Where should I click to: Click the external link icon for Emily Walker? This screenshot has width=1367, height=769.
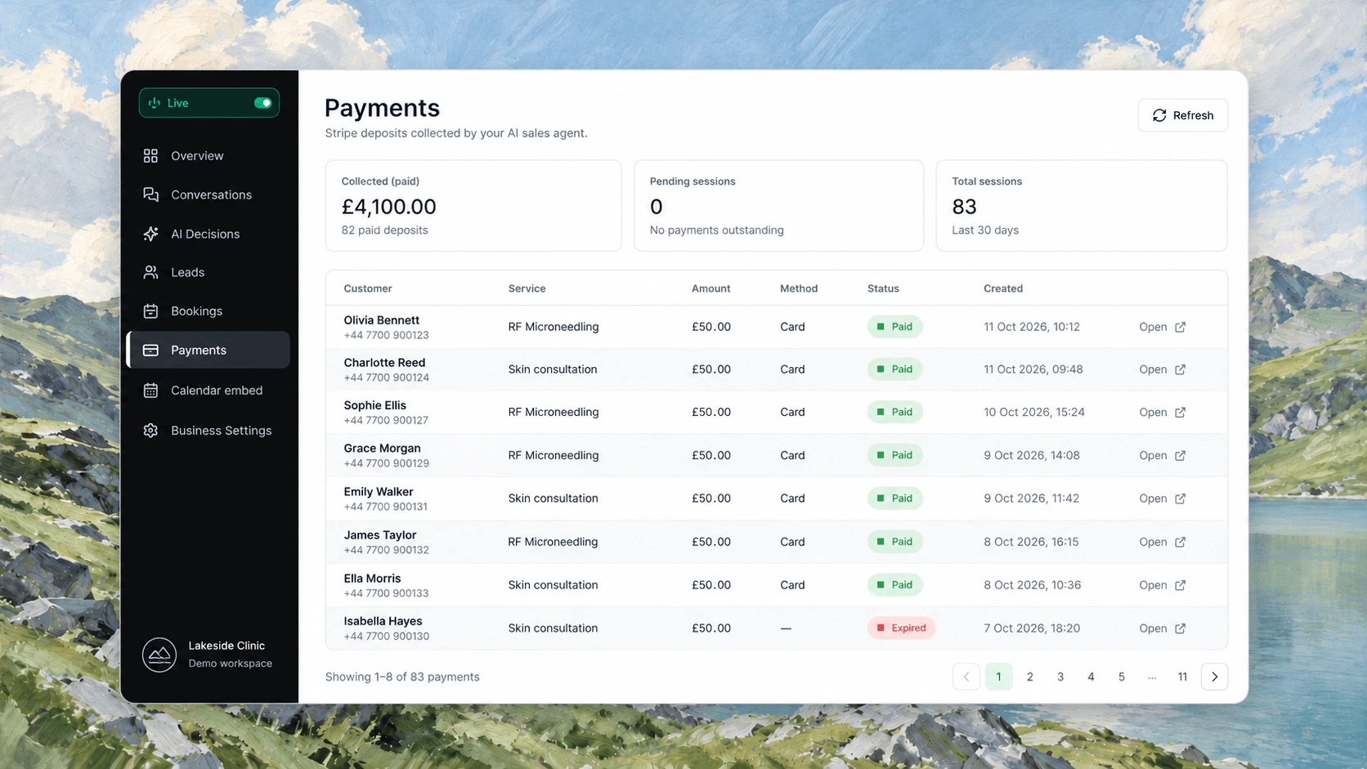pyautogui.click(x=1180, y=499)
